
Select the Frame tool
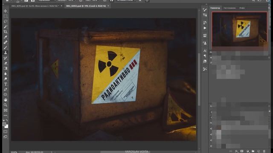pos(6,110)
